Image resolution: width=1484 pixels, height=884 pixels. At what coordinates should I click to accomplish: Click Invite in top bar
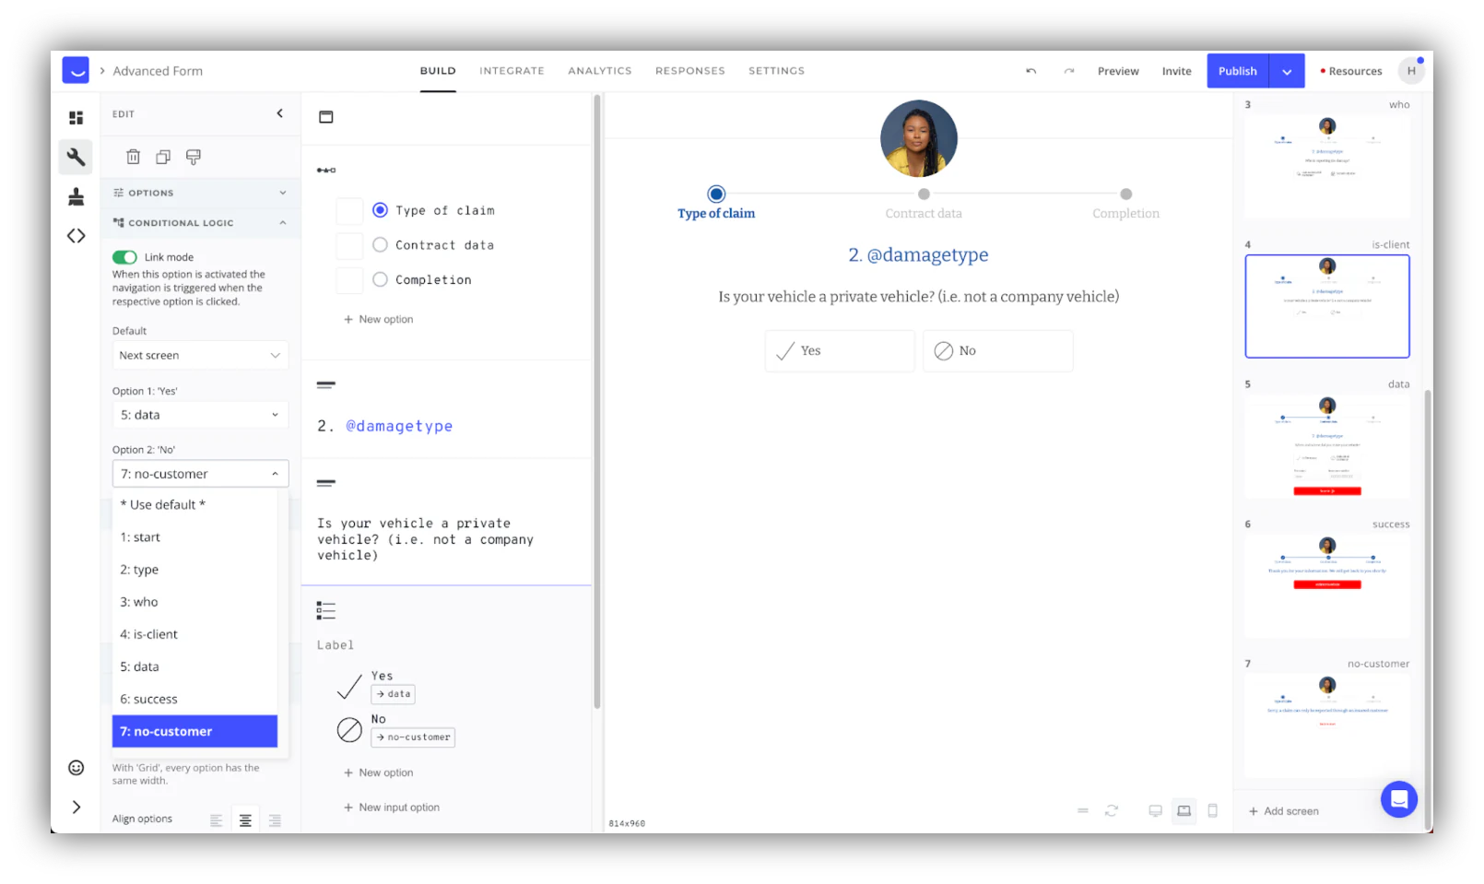click(1176, 71)
